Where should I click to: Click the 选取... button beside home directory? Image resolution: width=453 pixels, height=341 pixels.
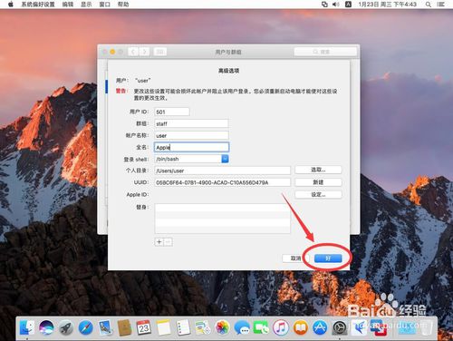(x=318, y=170)
